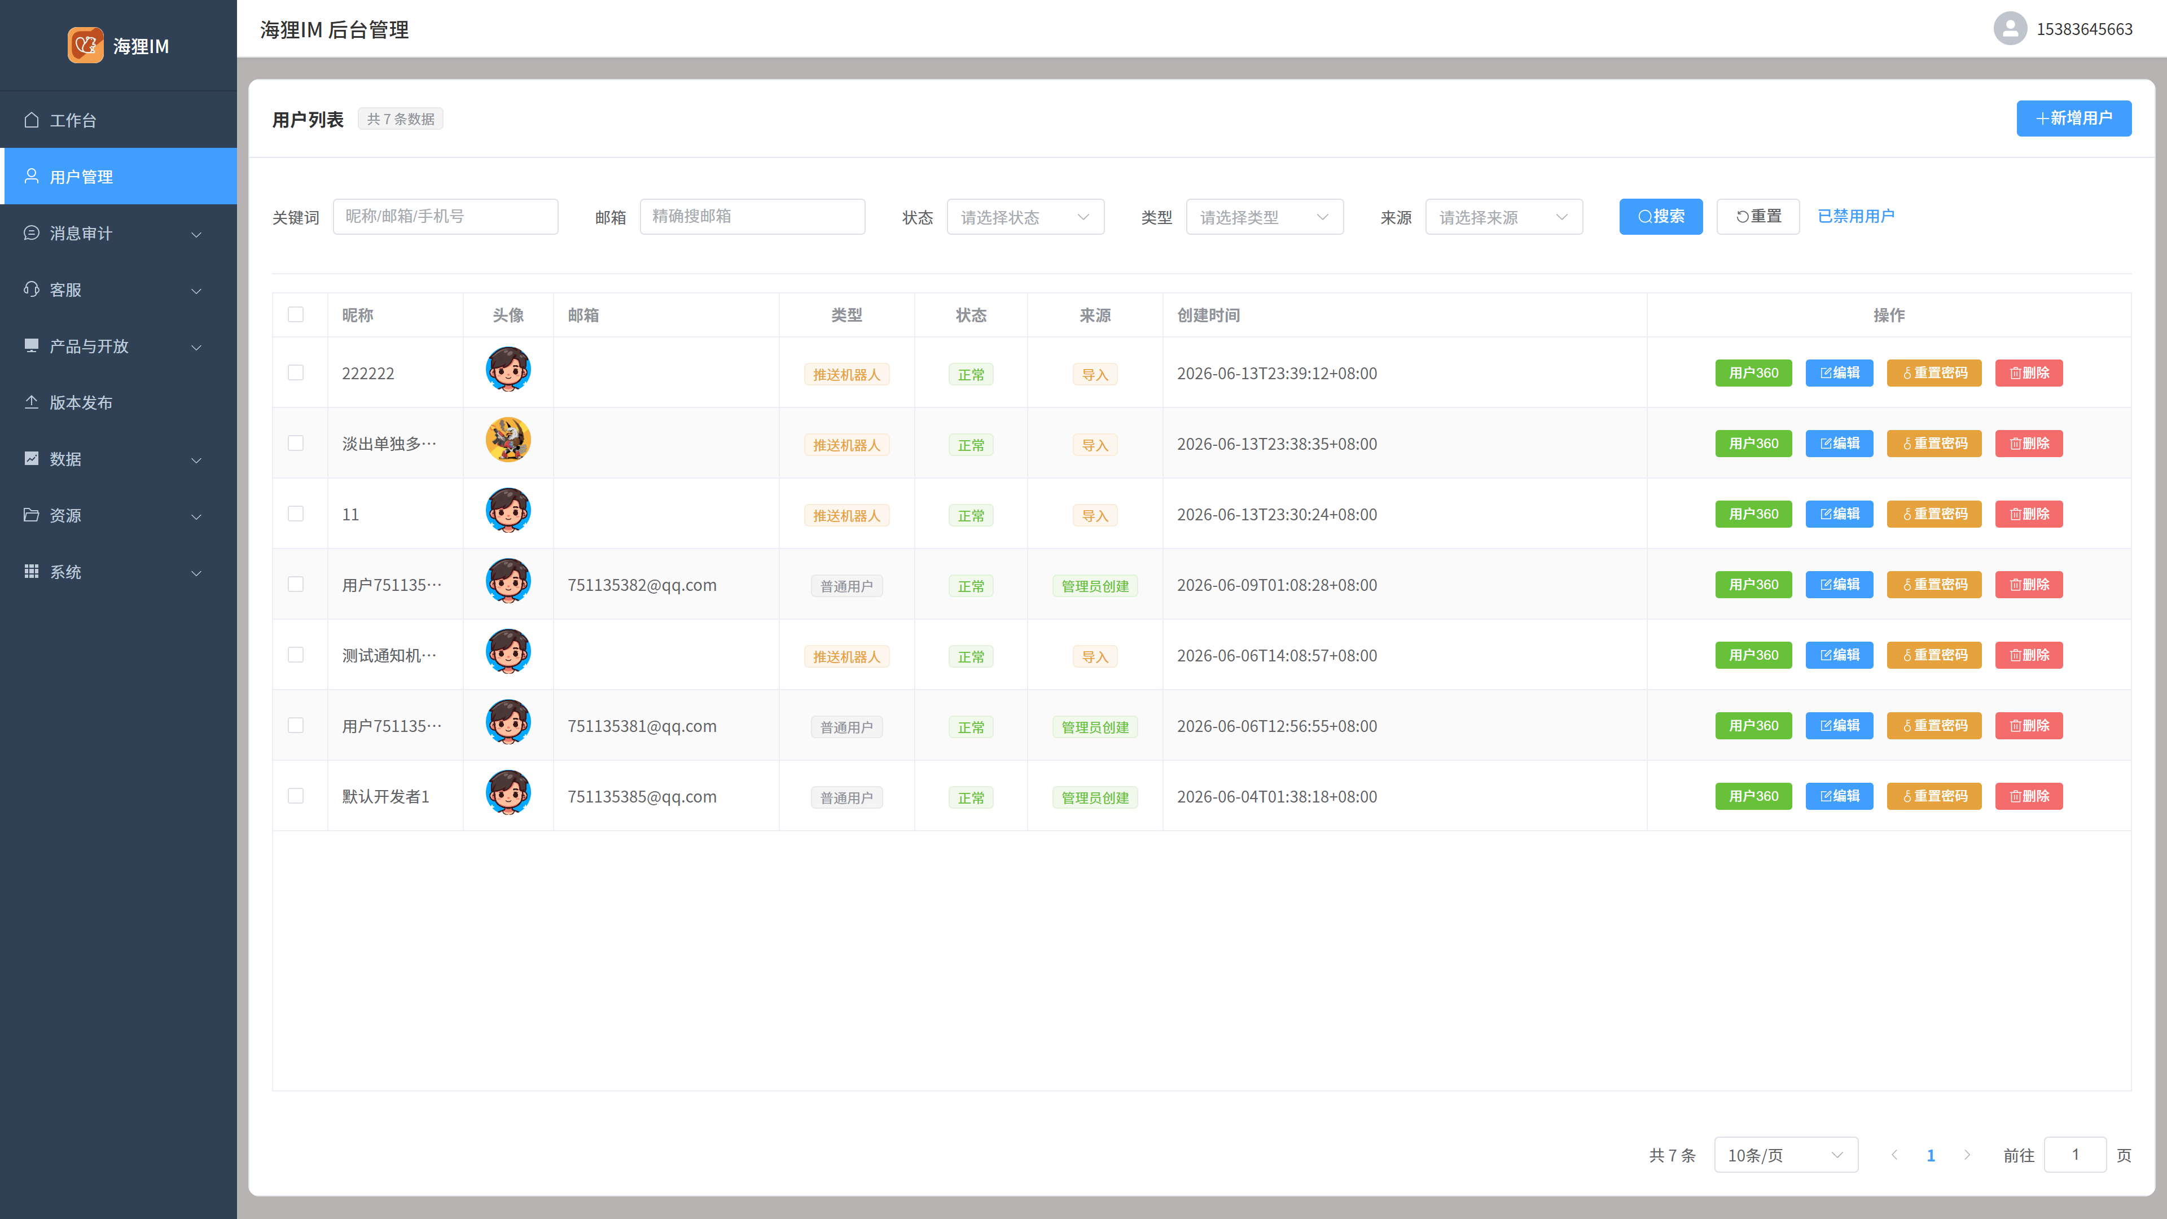Click the account avatar icon at top right
Viewport: 2167px width, 1219px height.
pos(2010,29)
